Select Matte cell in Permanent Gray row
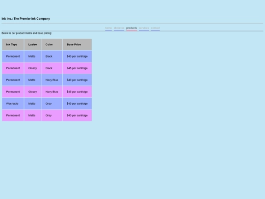The width and height of the screenshot is (265, 199). click(32, 115)
